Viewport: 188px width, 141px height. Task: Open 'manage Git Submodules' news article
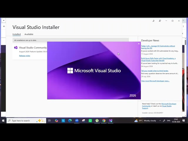coord(158,47)
